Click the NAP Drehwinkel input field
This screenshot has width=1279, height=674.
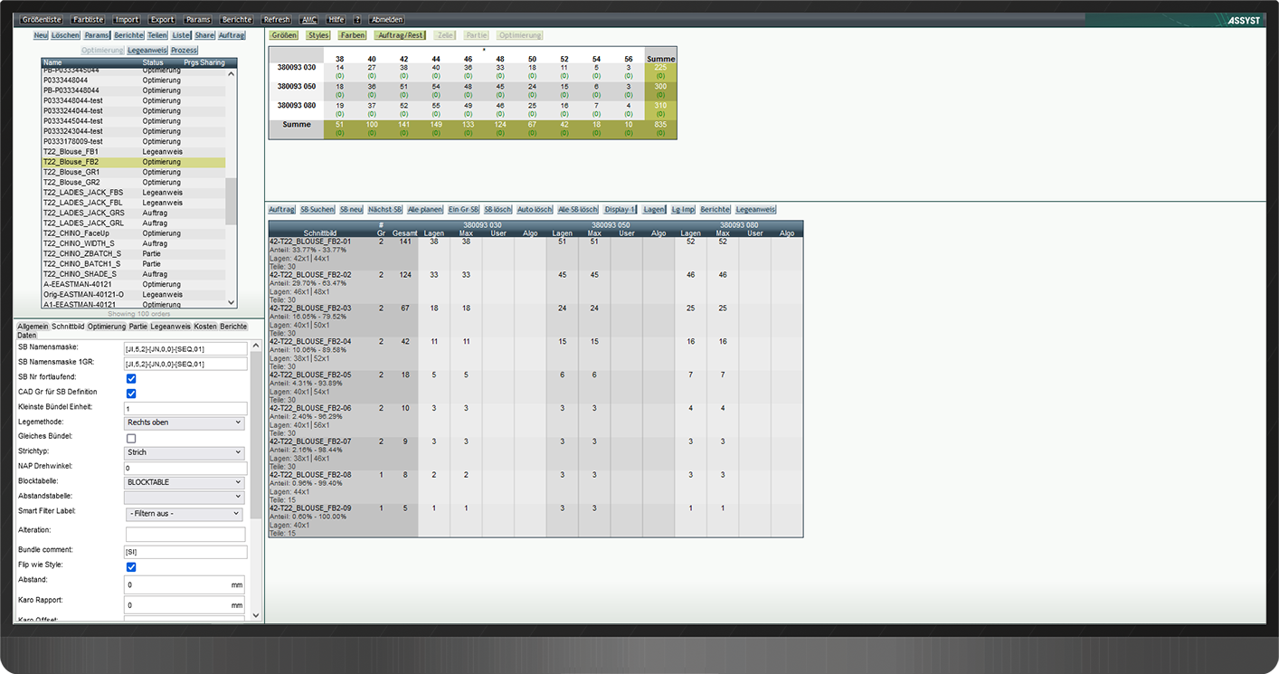(185, 469)
